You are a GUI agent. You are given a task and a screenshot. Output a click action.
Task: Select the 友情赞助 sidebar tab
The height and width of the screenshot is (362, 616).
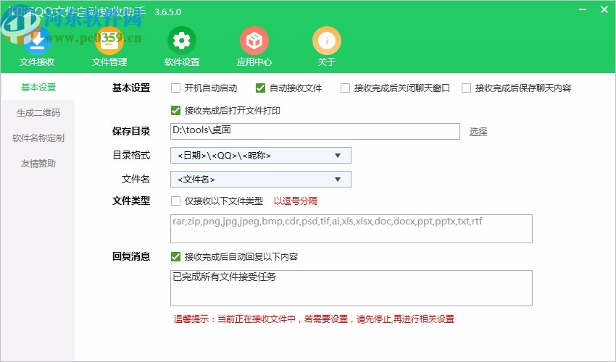38,164
